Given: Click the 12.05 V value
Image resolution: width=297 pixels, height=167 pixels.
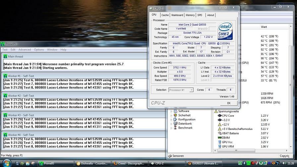Looking at the screenshot, I should tap(265, 124).
